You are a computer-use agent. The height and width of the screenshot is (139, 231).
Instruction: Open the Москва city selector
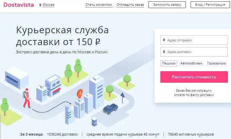point(49,5)
